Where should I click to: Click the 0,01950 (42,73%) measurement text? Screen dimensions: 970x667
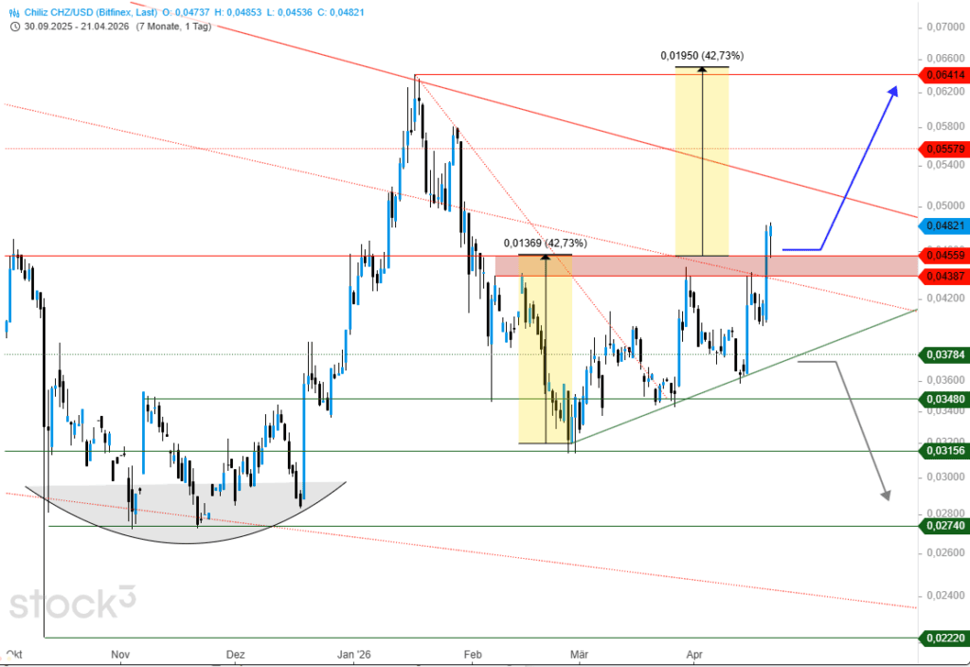click(x=702, y=56)
